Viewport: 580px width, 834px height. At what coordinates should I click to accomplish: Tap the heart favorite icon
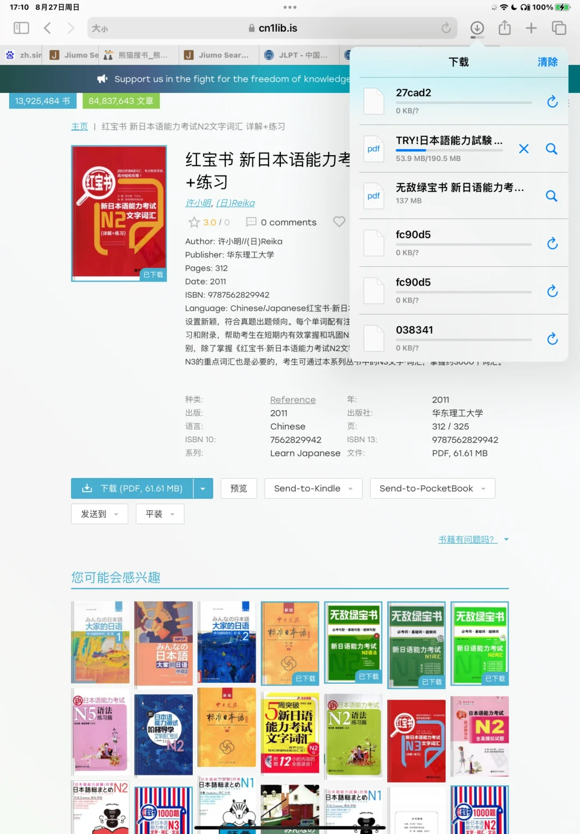(x=339, y=222)
